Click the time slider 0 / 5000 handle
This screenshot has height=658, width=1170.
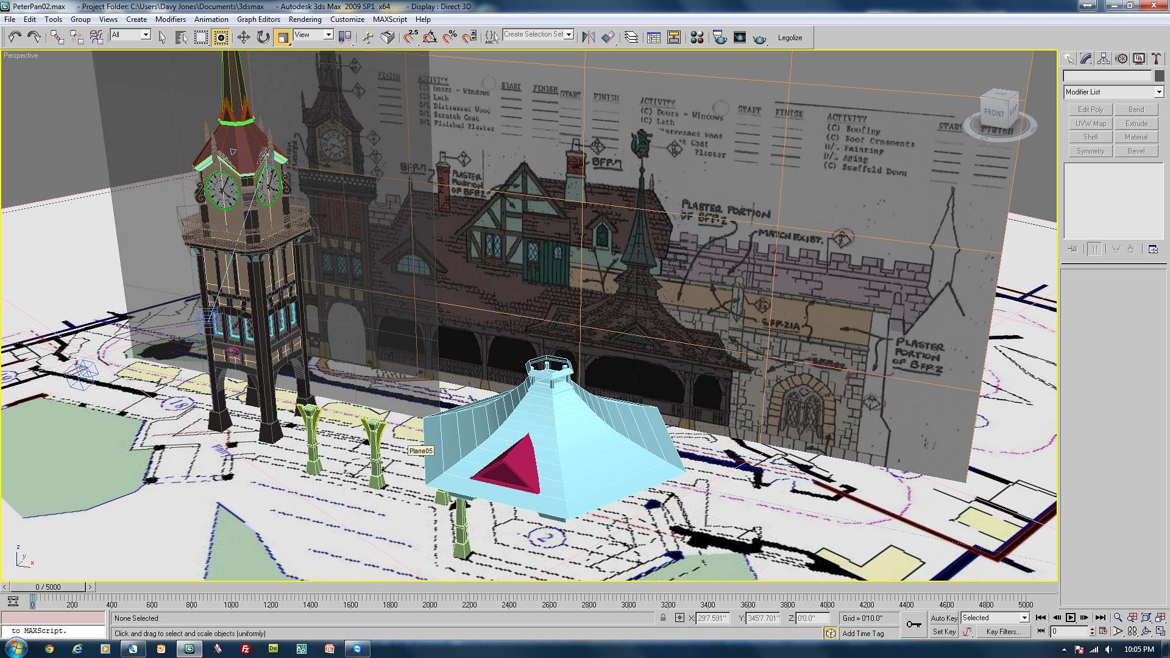48,587
